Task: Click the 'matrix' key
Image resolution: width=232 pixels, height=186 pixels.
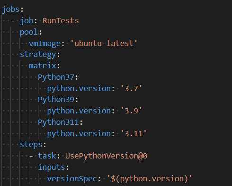Action: tap(42, 66)
